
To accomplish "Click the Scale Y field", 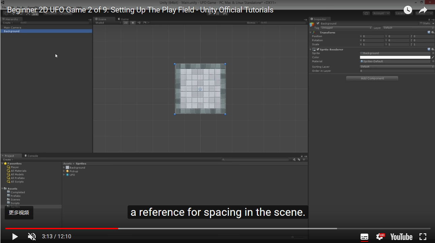I will [x=398, y=44].
